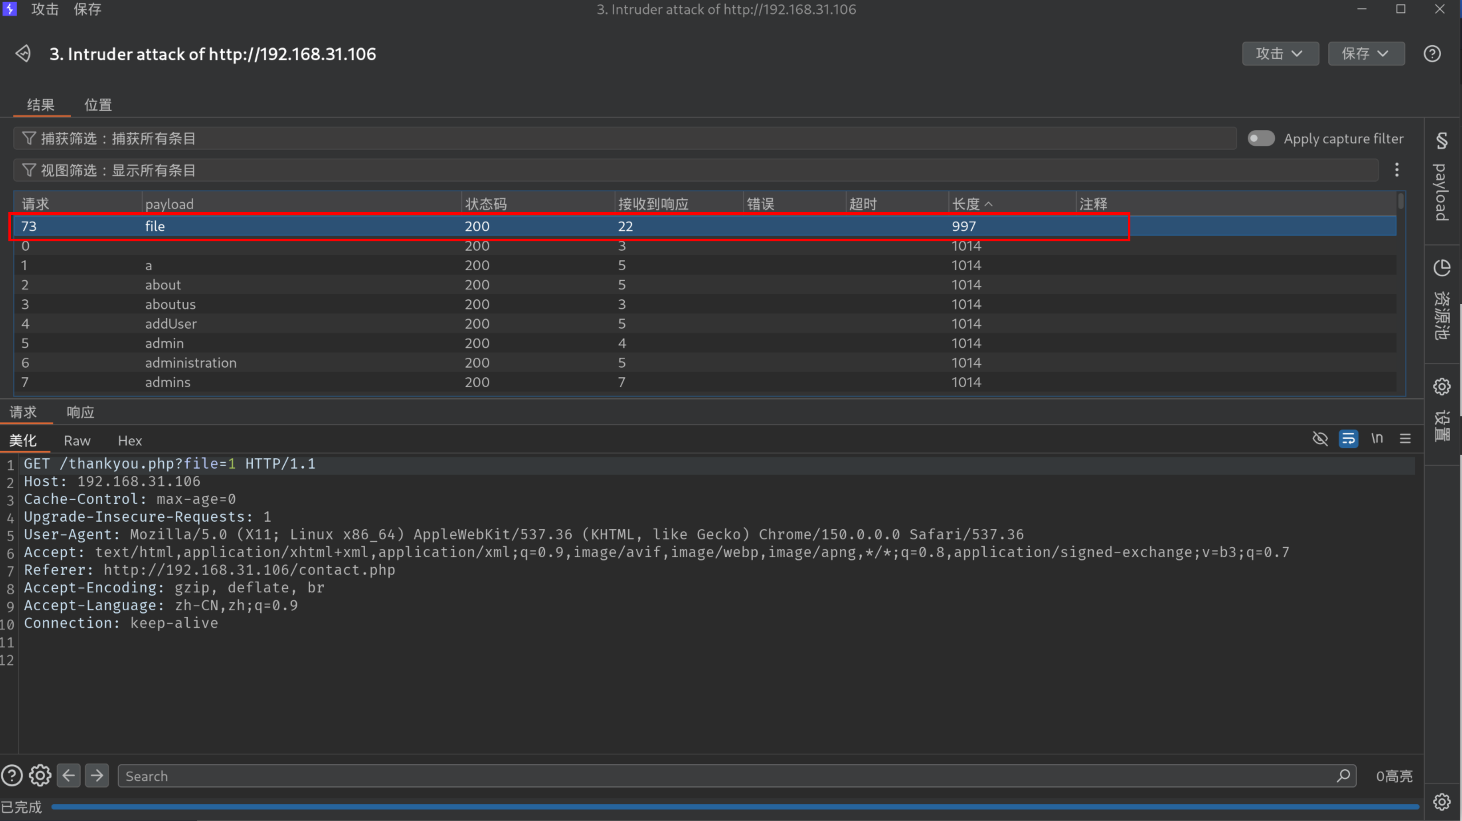Click the view filter funnel icon
Image resolution: width=1462 pixels, height=821 pixels.
pyautogui.click(x=28, y=170)
